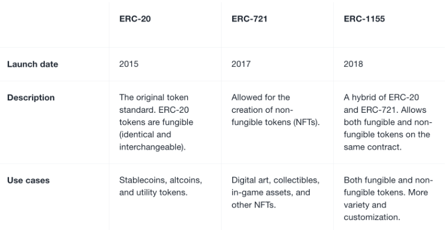Click the original token standard description text
Viewport: 446px width, 230px height.
[x=156, y=122]
